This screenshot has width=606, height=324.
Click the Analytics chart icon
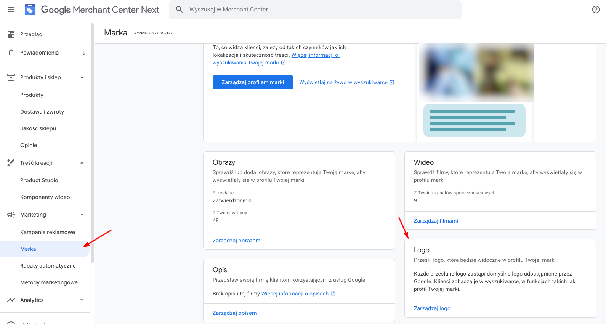(x=11, y=300)
